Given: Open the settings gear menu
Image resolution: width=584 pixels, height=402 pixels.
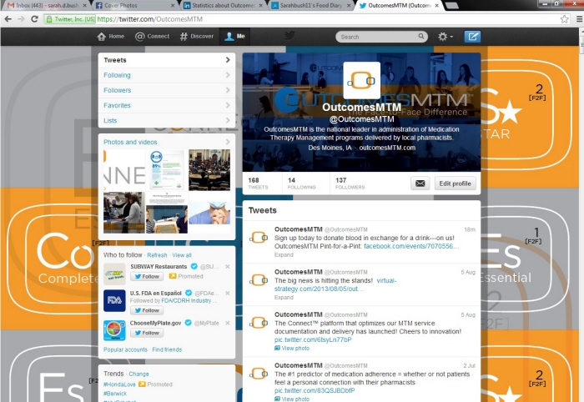Looking at the screenshot, I should [445, 37].
